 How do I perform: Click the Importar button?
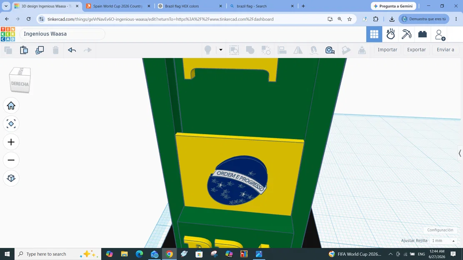[388, 50]
